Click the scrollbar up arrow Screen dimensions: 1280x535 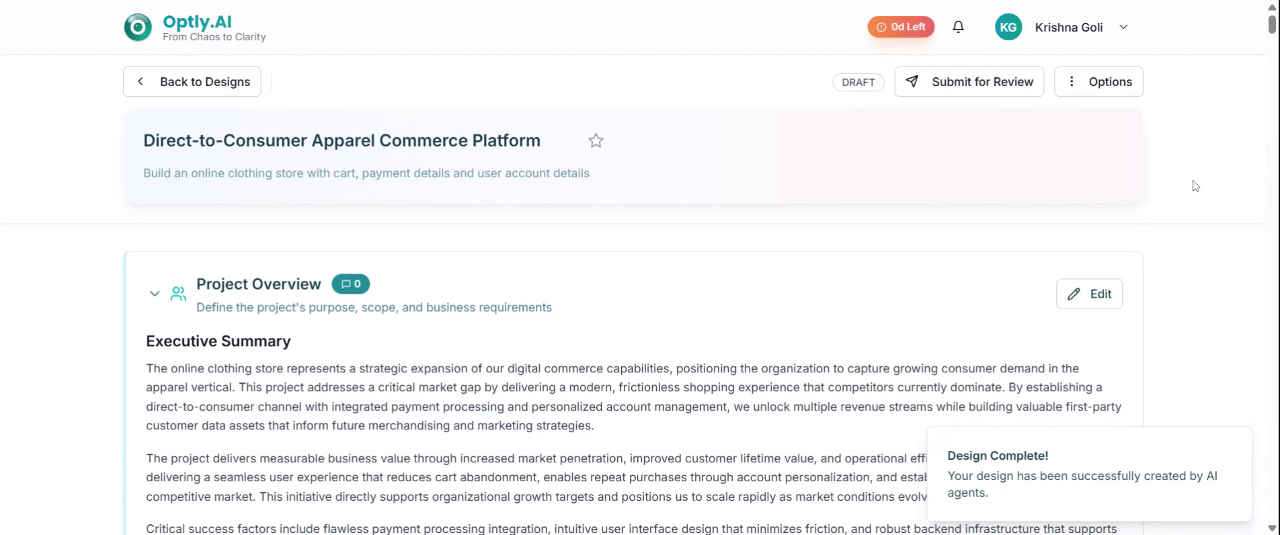click(1272, 6)
